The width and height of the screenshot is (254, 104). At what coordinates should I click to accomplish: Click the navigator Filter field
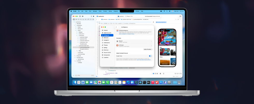(83, 75)
